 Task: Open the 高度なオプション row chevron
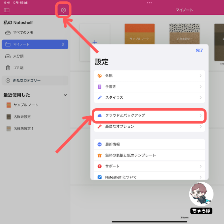click(201, 127)
